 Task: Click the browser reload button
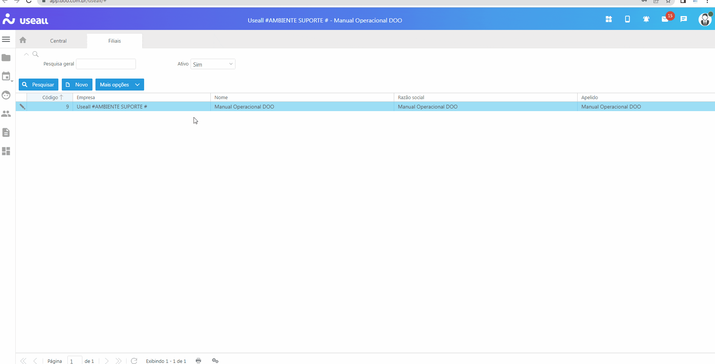point(29,1)
